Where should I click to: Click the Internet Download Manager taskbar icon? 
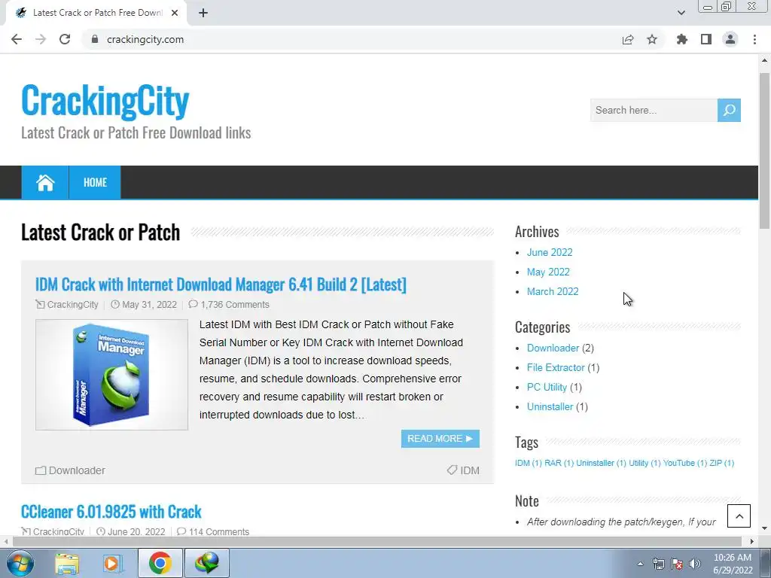tap(206, 563)
